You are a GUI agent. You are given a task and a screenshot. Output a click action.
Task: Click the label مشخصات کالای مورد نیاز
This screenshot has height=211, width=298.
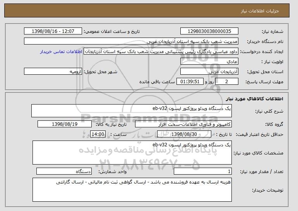click(258, 153)
